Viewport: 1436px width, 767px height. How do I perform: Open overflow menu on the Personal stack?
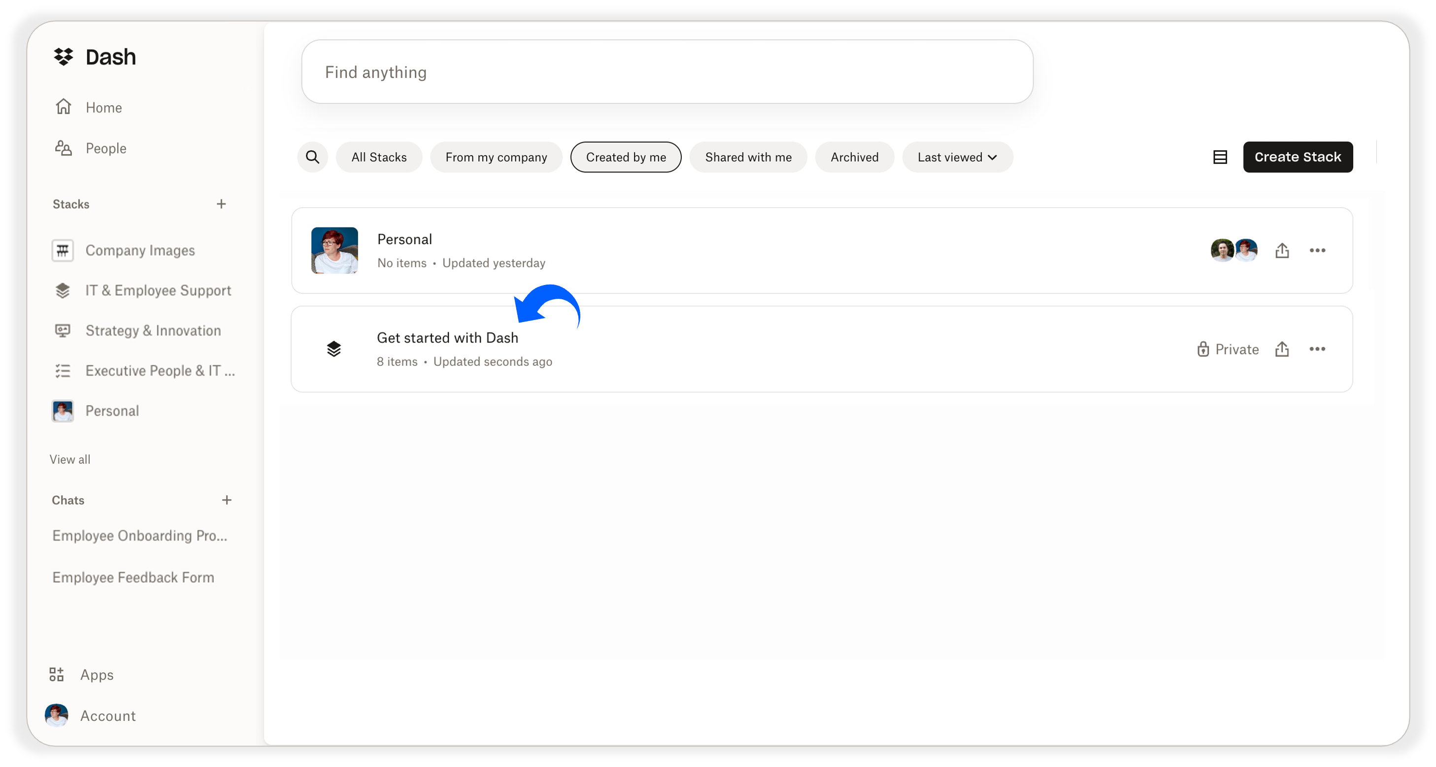point(1317,250)
